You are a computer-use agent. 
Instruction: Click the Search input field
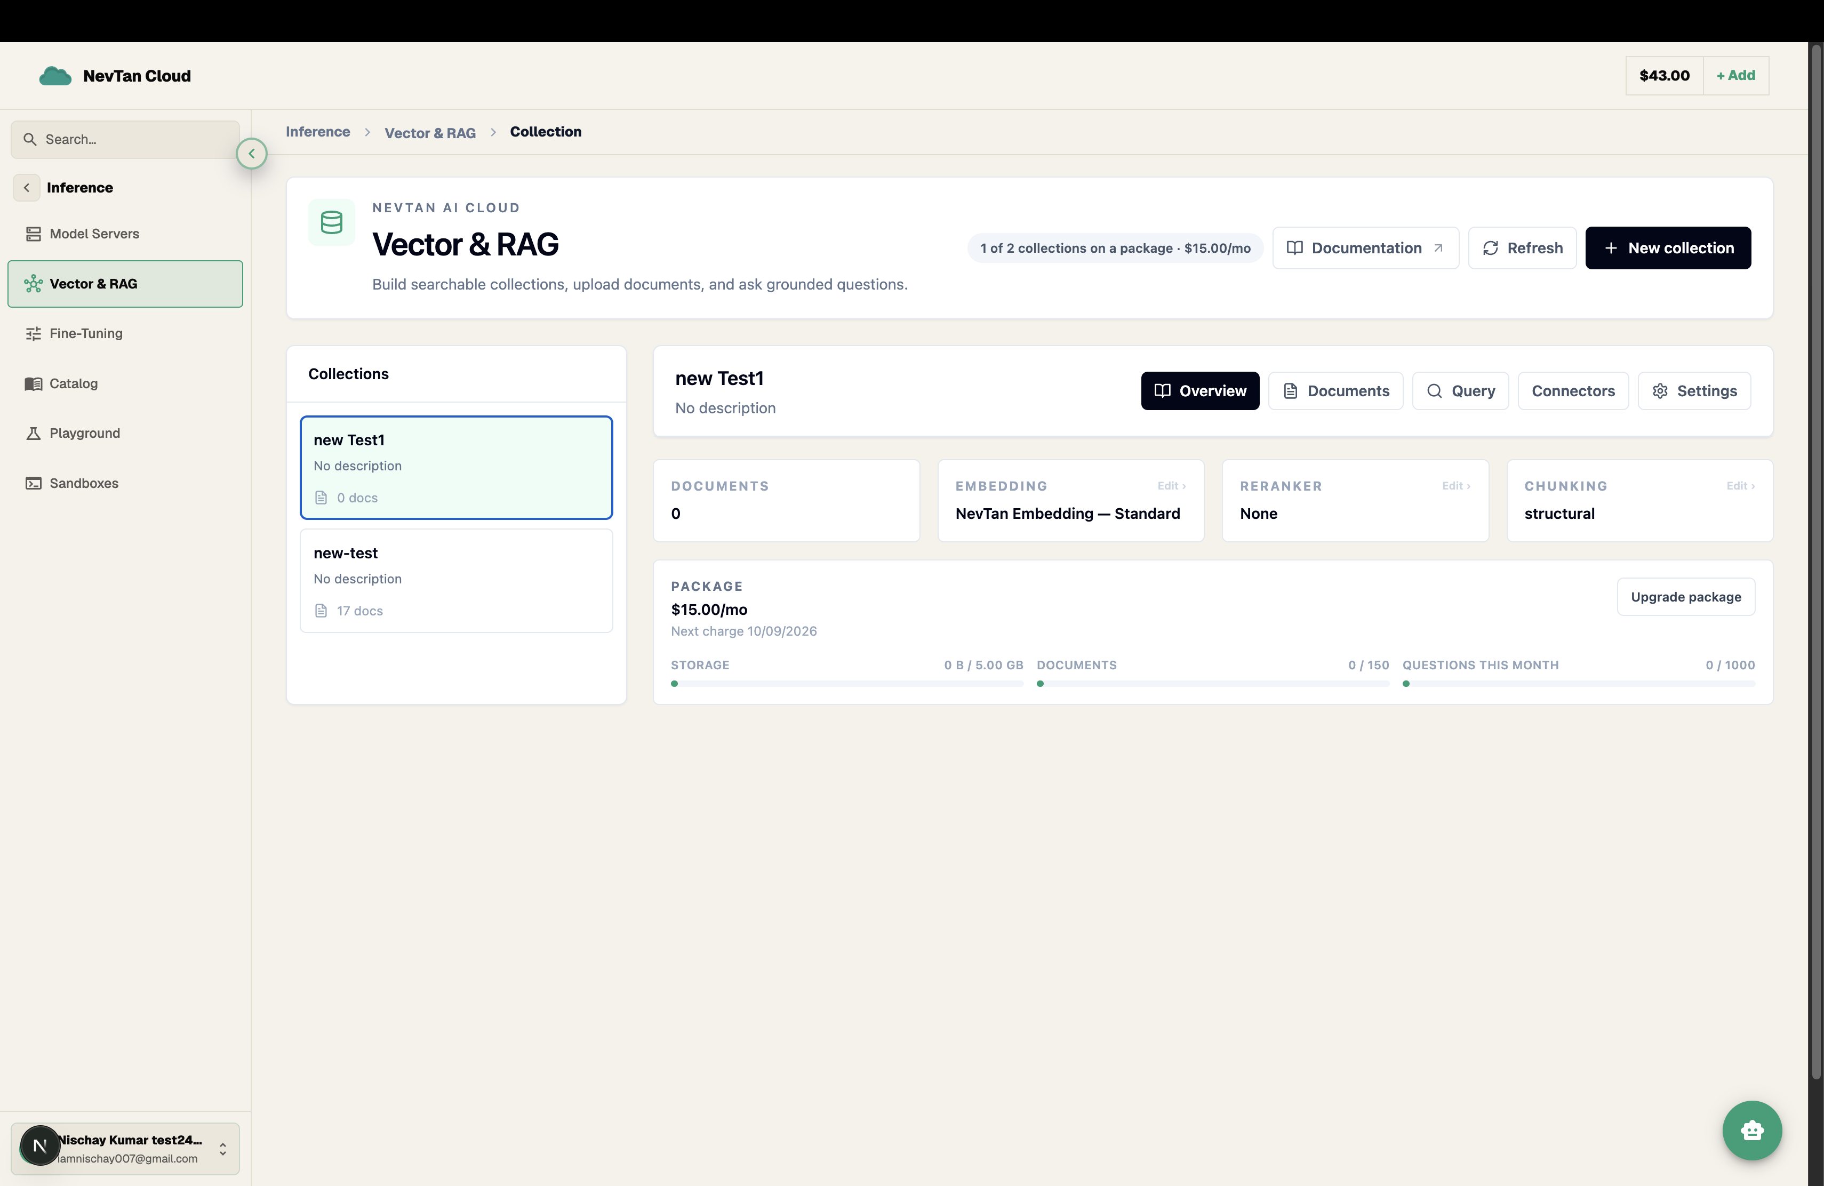125,139
